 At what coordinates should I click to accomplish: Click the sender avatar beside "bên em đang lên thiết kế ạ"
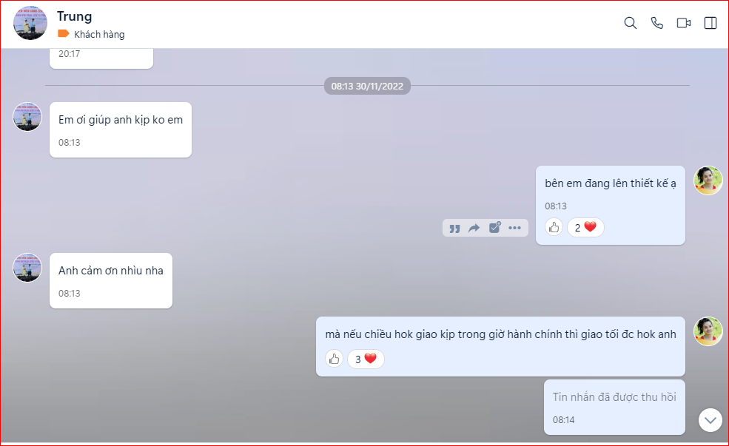click(708, 180)
